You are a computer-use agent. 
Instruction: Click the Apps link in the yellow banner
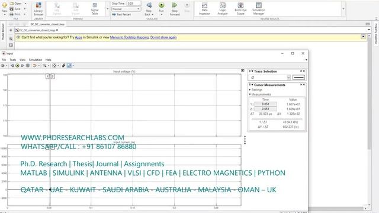tap(79, 37)
